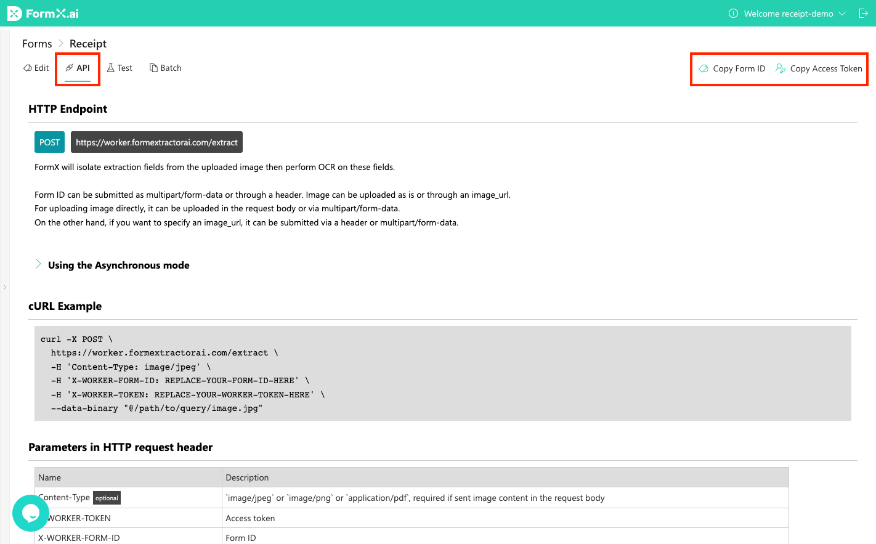Select the HTTP endpoint URL text
The image size is (876, 544).
156,142
